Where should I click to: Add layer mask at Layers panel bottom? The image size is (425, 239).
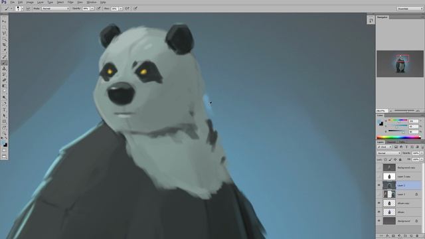(x=393, y=236)
